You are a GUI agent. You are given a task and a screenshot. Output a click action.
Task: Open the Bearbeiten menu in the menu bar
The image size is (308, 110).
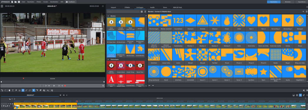(31, 2)
